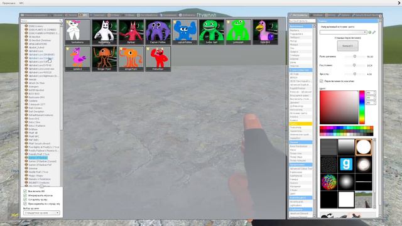Set the 'Поле зрения' slider
The image size is (402, 226).
pyautogui.click(x=355, y=56)
